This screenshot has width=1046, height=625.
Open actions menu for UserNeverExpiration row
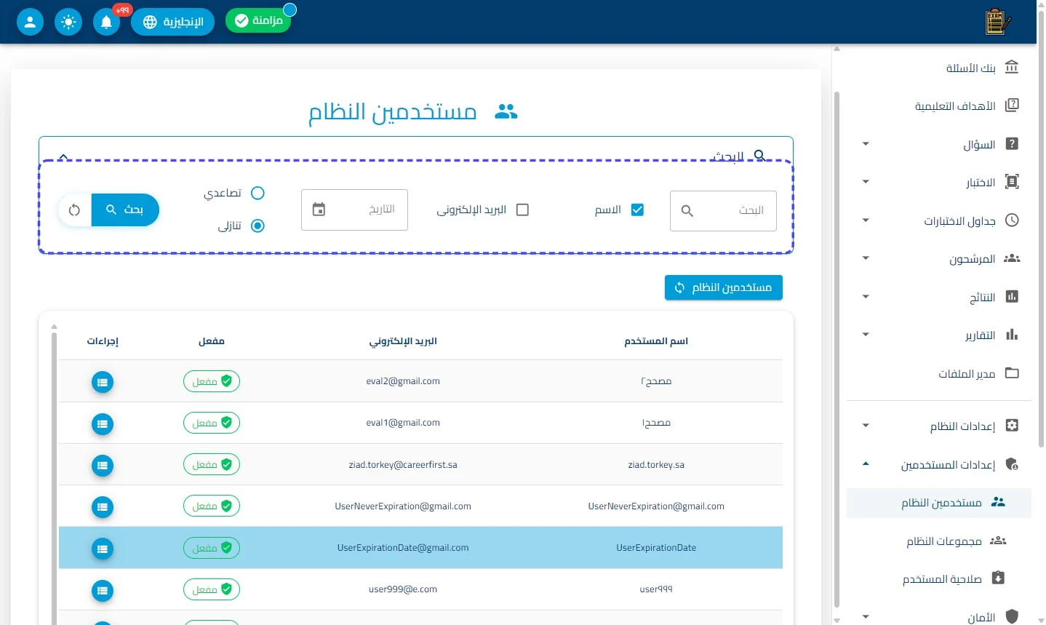(103, 506)
